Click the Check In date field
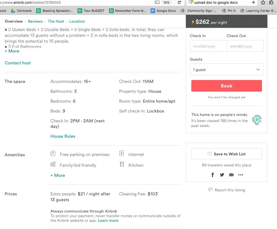 pos(208,46)
